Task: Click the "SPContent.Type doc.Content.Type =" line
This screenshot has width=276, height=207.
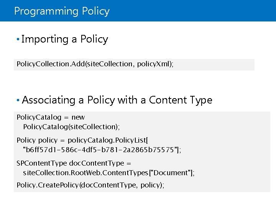Action: pos(74,163)
